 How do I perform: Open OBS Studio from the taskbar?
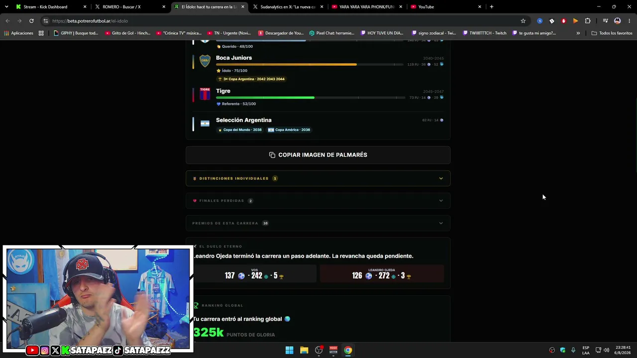coord(319,350)
